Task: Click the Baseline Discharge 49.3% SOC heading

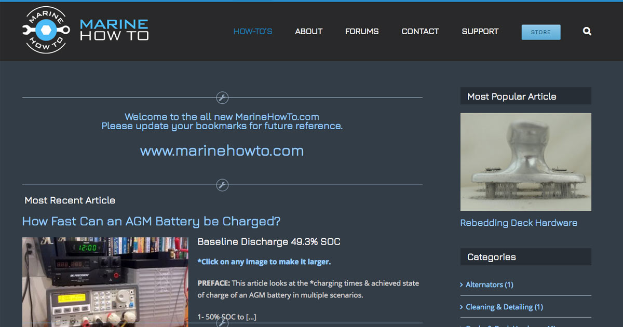Action: tap(269, 242)
